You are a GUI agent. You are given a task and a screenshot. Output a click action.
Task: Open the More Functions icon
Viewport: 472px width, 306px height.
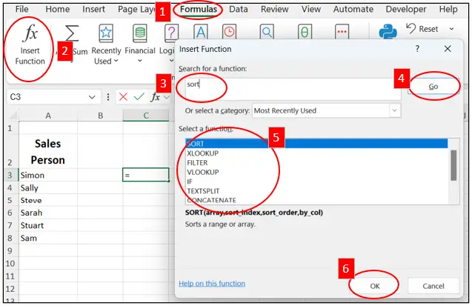pos(342,32)
